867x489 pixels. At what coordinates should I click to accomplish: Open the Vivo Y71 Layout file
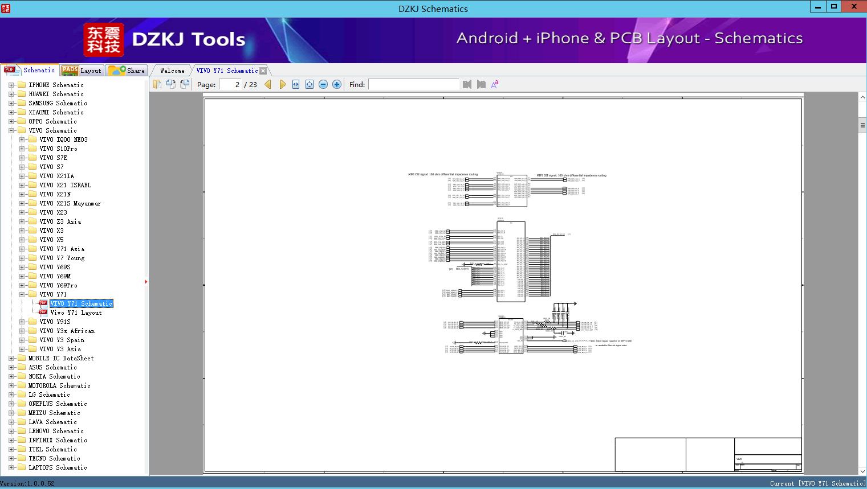click(76, 313)
